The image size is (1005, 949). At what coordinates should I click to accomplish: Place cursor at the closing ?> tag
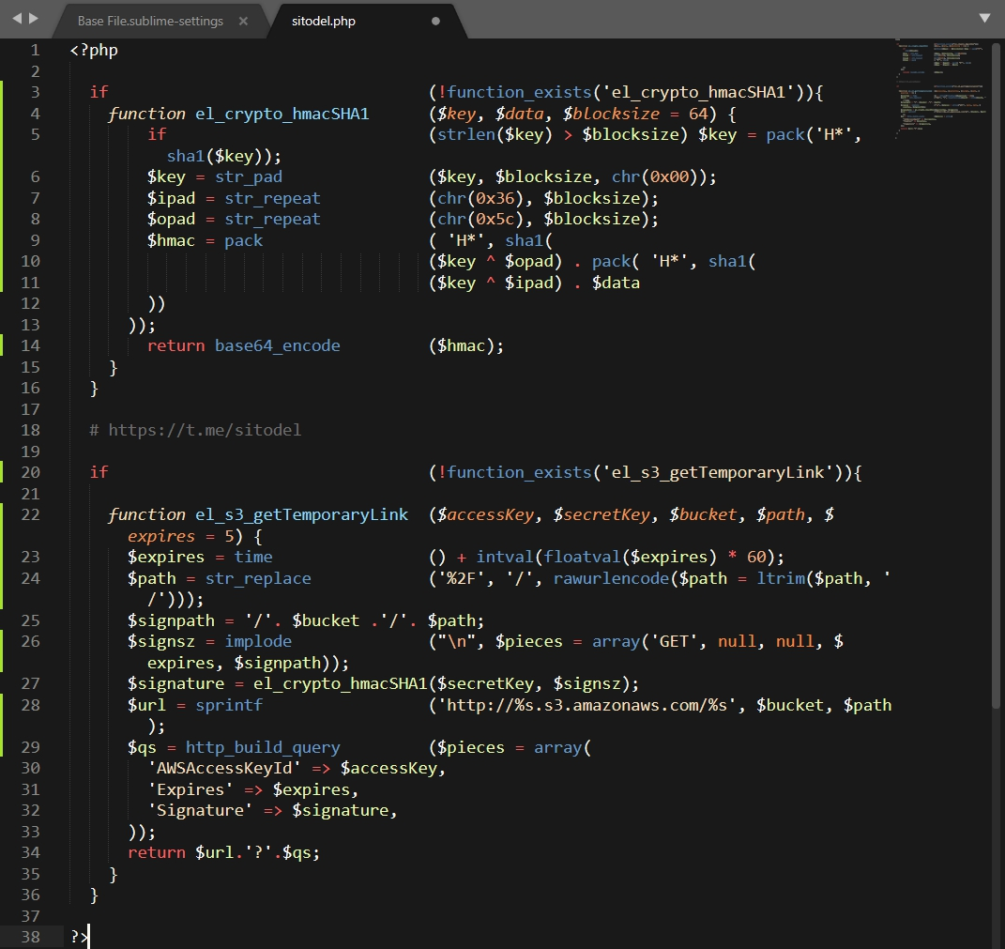point(79,937)
